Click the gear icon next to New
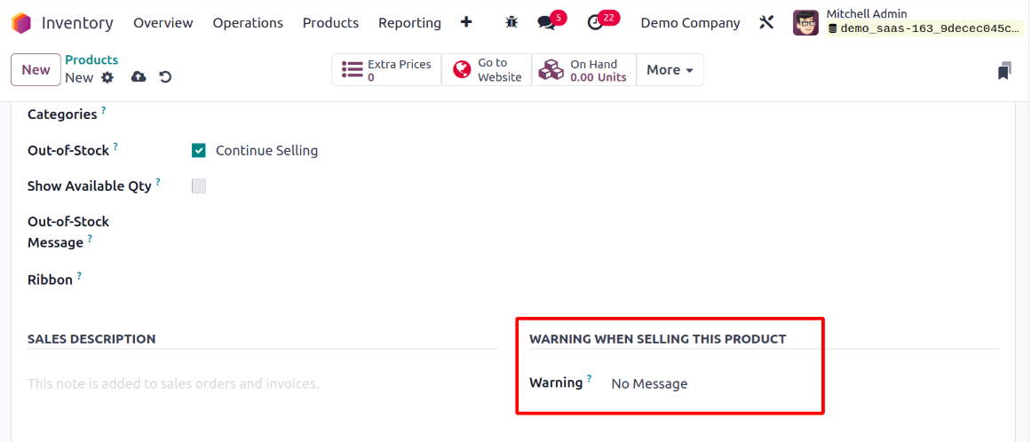This screenshot has height=442, width=1031. 107,77
